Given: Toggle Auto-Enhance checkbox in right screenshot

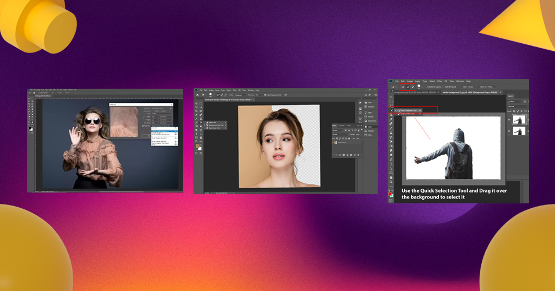Looking at the screenshot, I should pos(443,87).
